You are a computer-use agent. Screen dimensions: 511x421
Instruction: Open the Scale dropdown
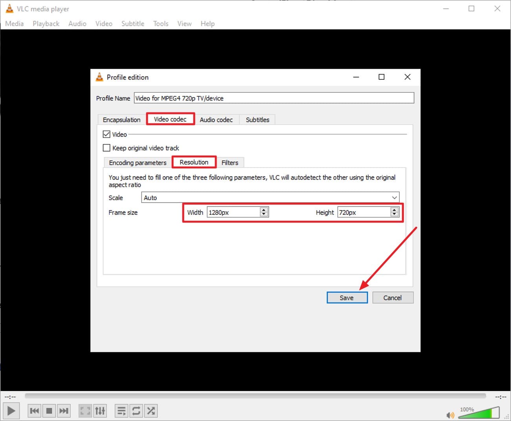point(394,197)
